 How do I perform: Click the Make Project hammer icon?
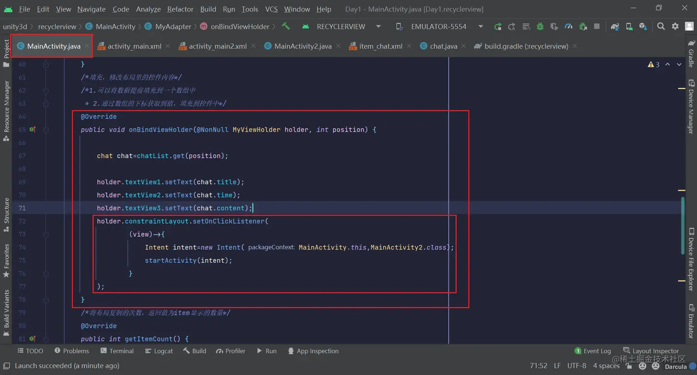286,27
